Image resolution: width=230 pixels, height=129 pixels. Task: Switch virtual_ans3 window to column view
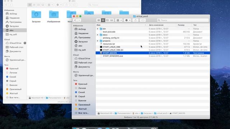pos(107,20)
